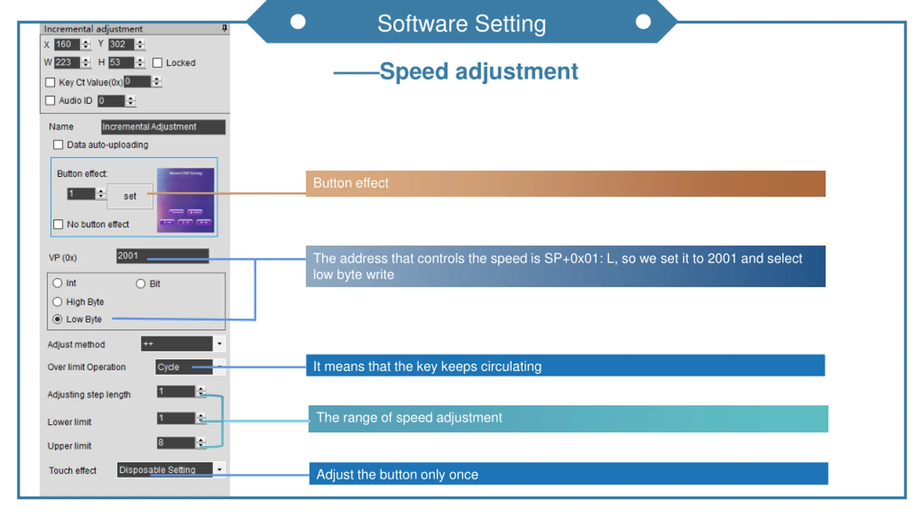Click the Key Ct Value input field
Screen dimensions: 924x520
tap(137, 82)
